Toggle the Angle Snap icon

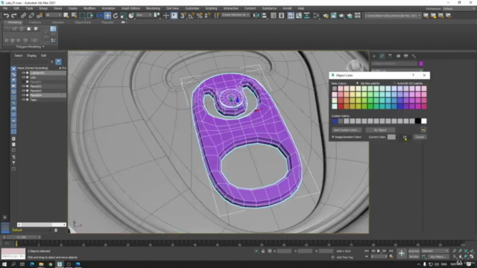(191, 16)
